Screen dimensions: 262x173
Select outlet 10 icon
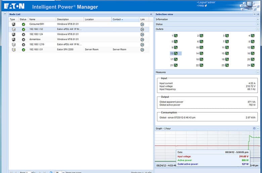pos(201,48)
